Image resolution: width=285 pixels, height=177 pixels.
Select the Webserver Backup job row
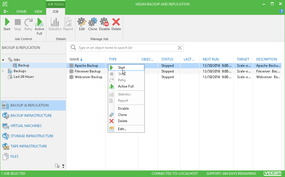click(174, 77)
